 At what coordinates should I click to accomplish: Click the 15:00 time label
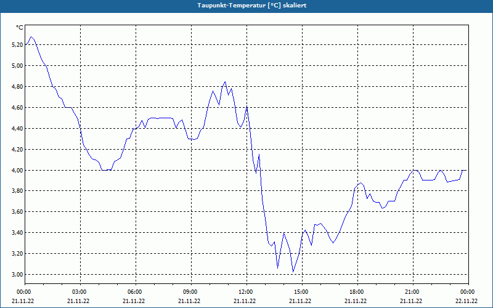coord(302,292)
